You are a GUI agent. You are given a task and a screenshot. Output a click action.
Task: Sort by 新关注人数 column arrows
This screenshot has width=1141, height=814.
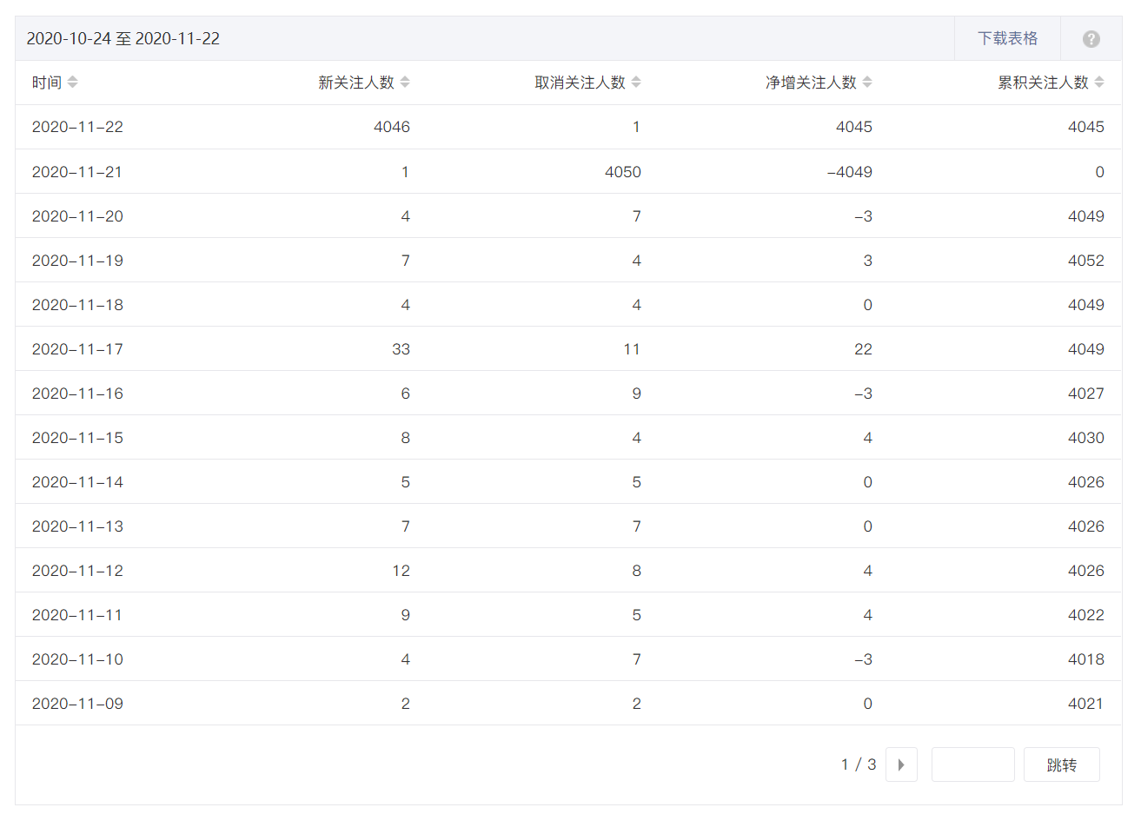coord(405,82)
